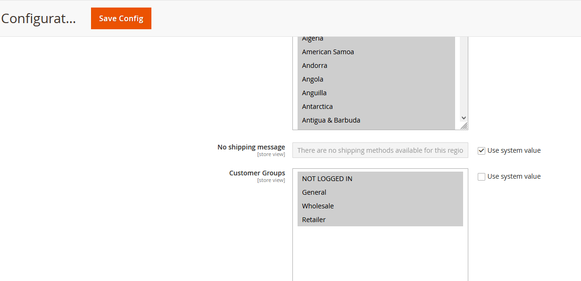Enable Use system value for Customer Groups
This screenshot has width=581, height=281.
[x=481, y=177]
